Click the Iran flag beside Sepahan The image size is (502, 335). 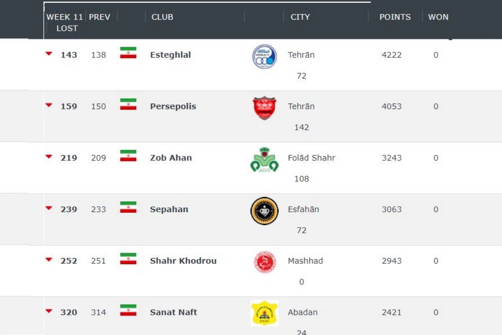(128, 208)
